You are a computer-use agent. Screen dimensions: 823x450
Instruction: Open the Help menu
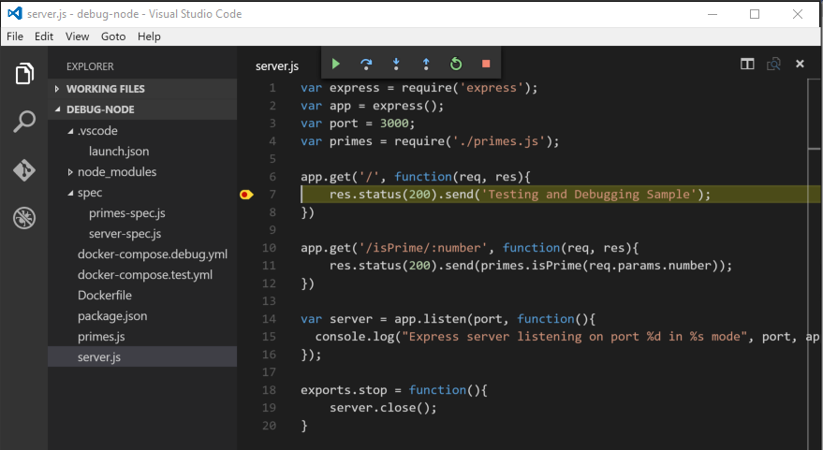[149, 36]
